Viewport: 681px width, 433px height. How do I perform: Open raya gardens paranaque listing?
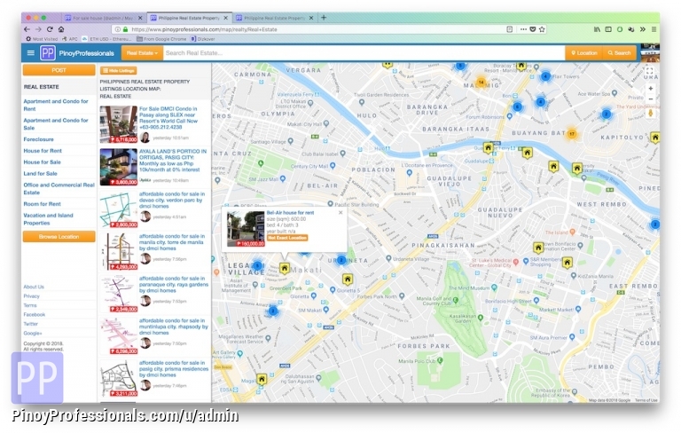pos(174,284)
